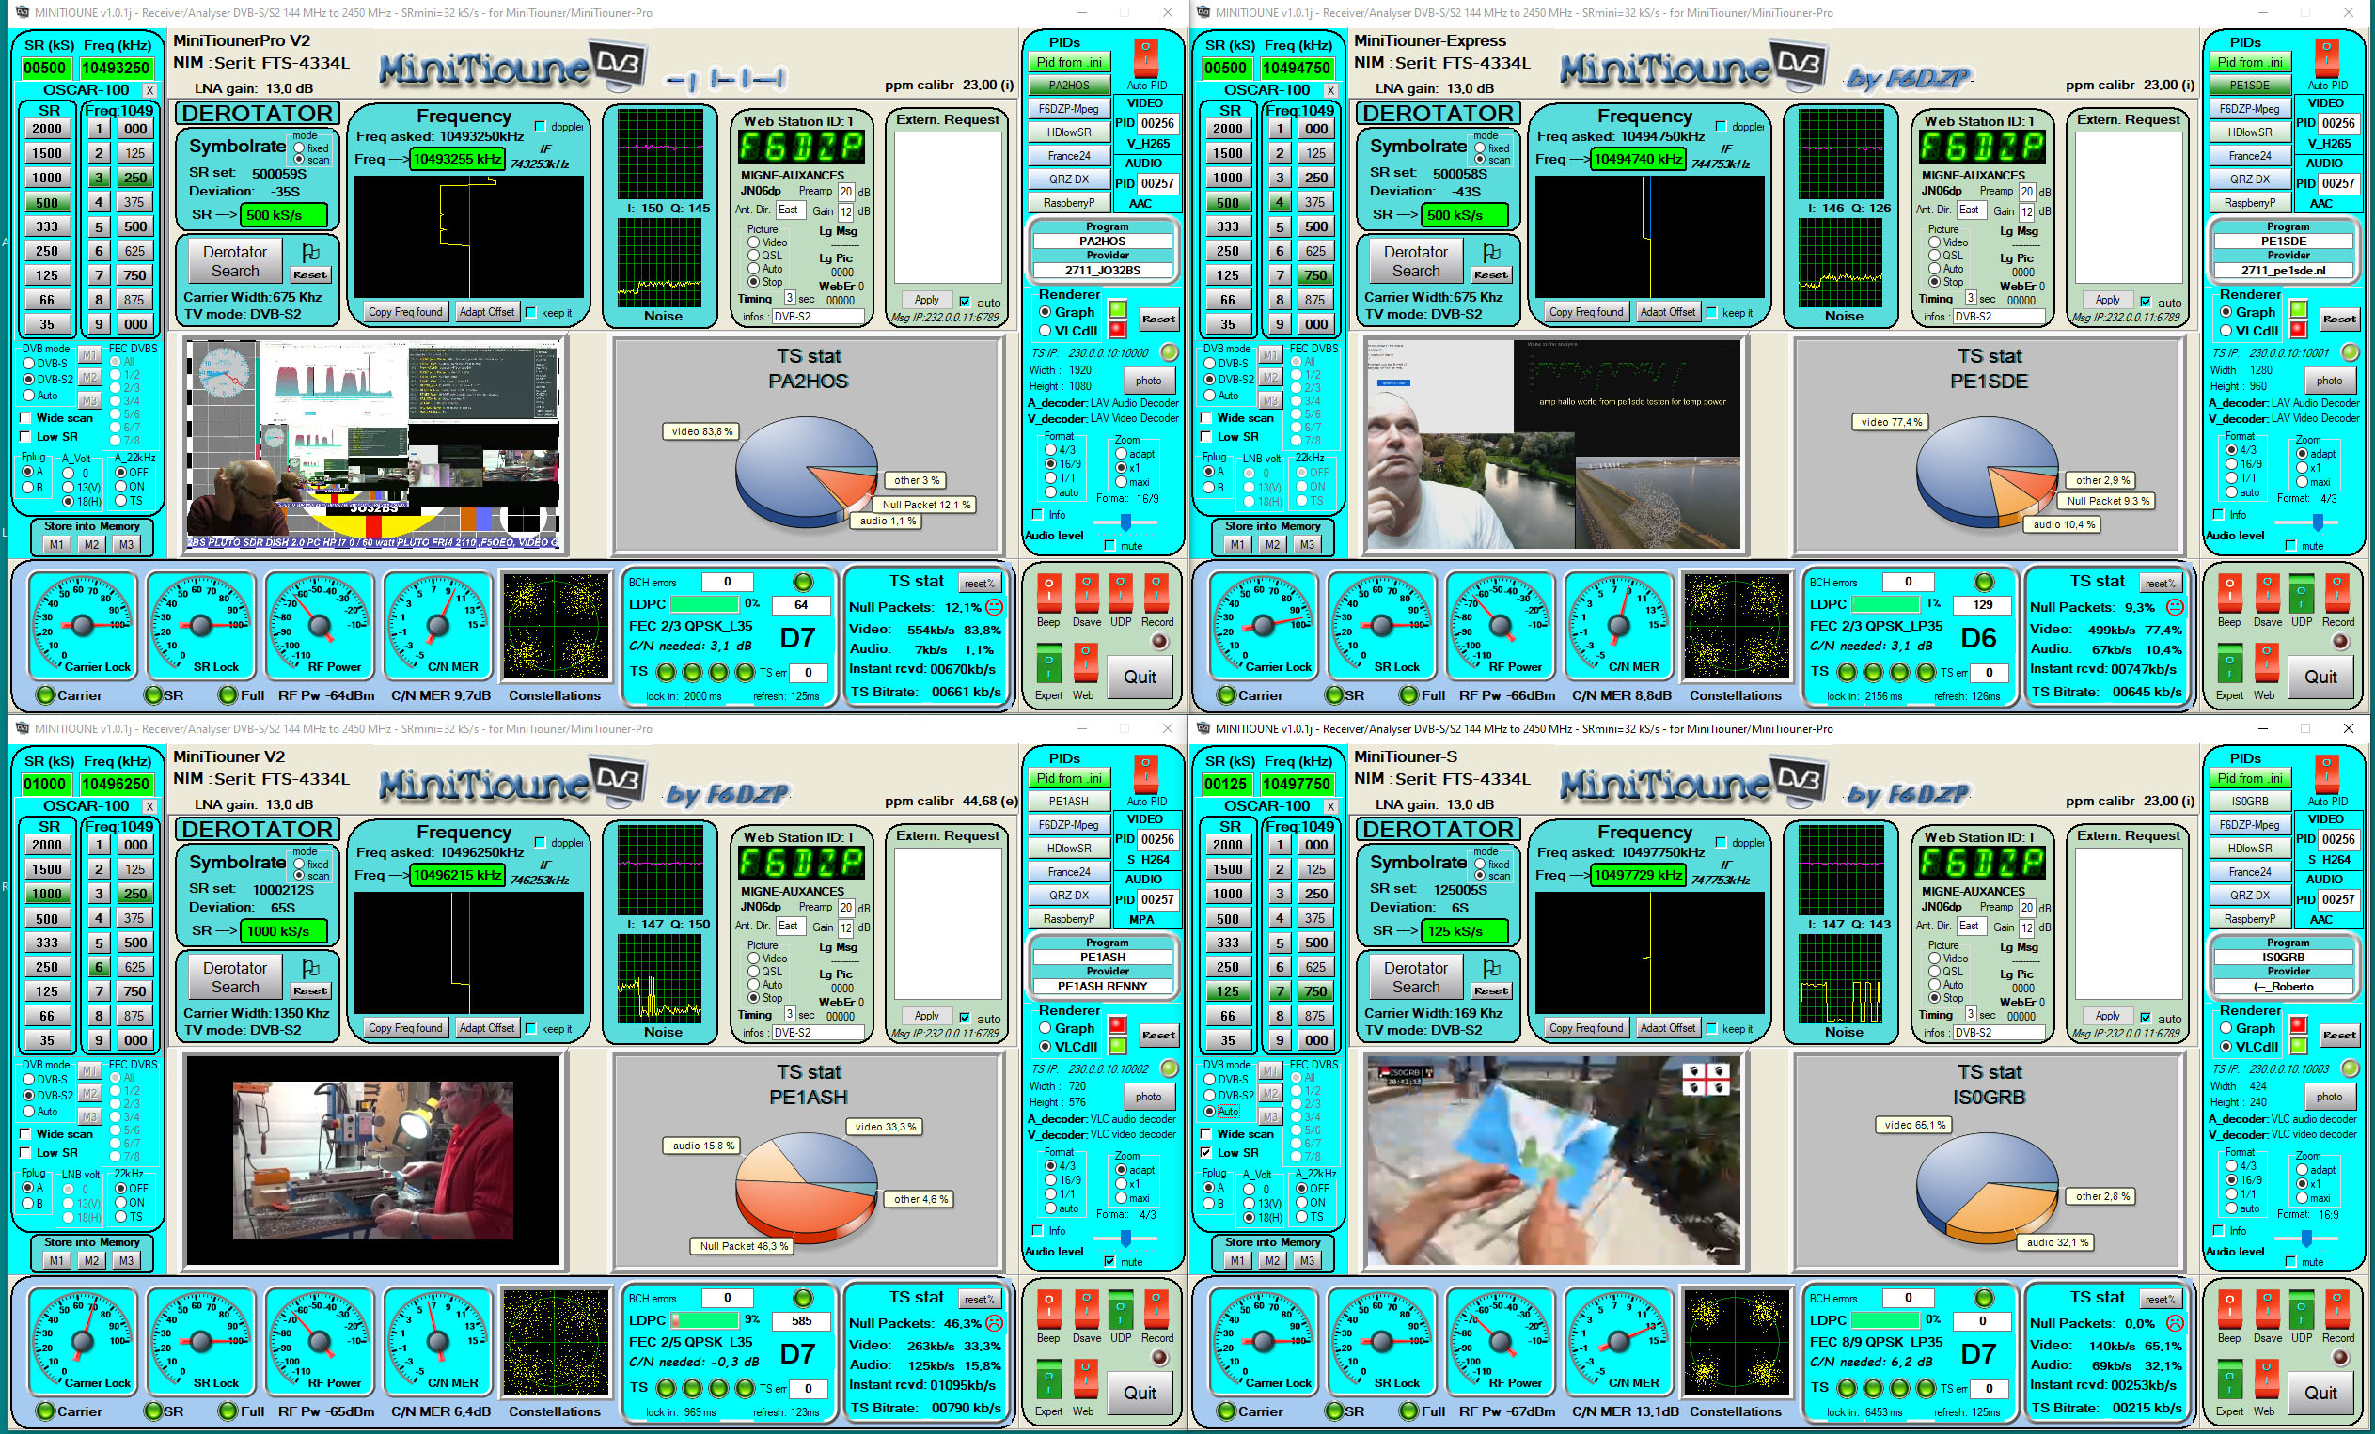Click Null Packets smiley face in PA2HOS TS stat

(995, 607)
